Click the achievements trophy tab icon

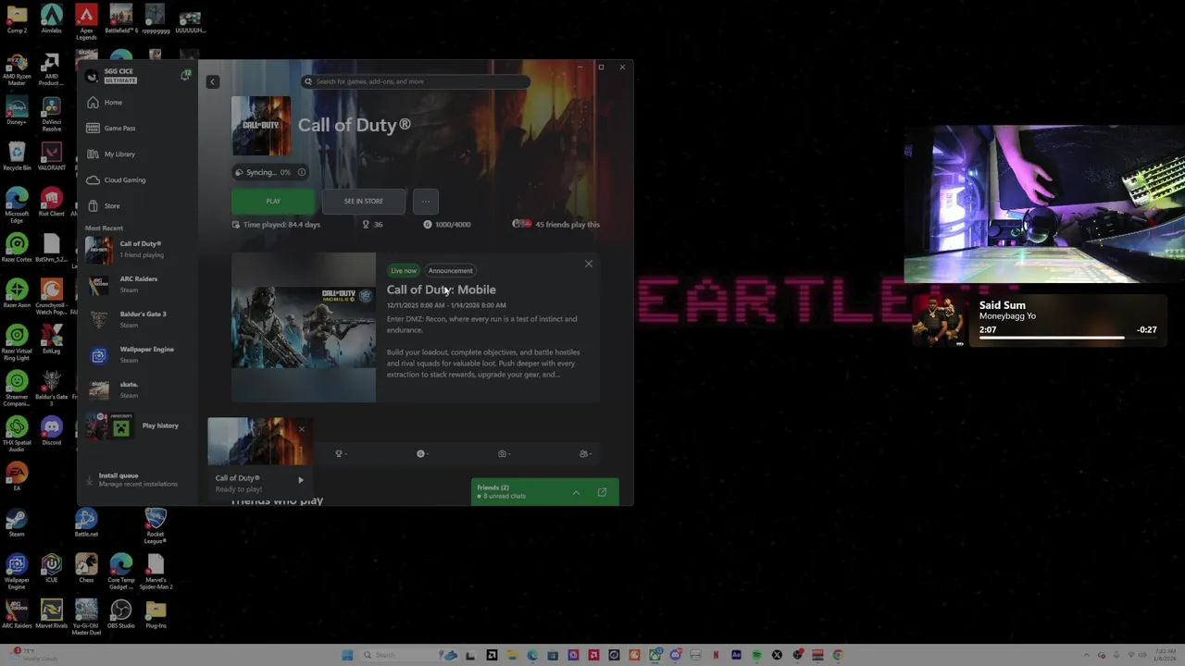click(x=340, y=453)
